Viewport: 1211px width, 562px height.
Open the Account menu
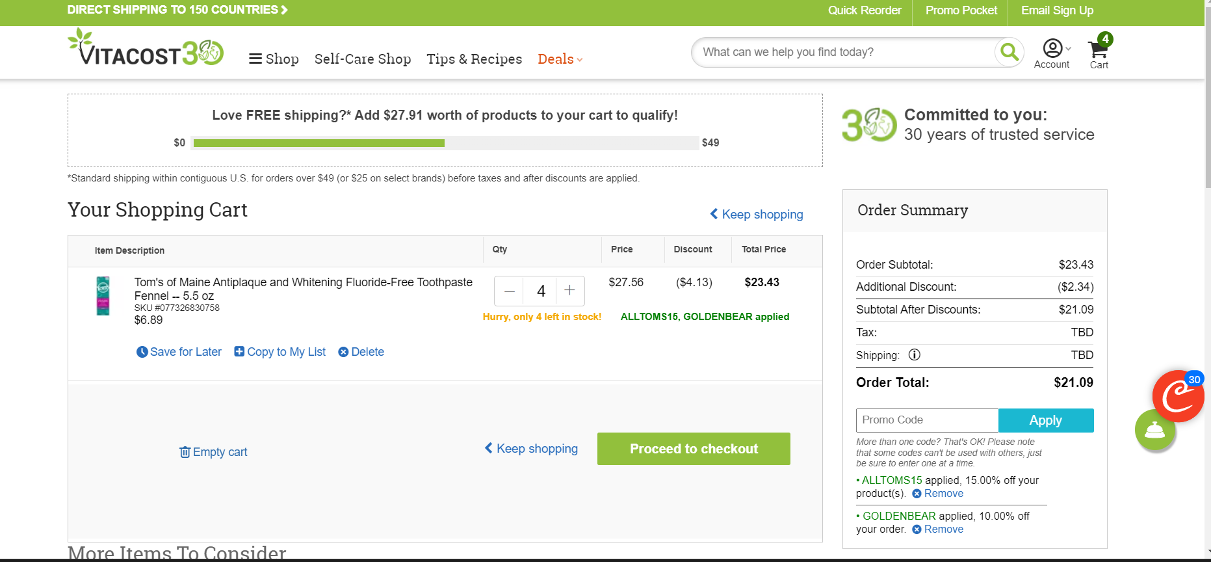[1052, 53]
